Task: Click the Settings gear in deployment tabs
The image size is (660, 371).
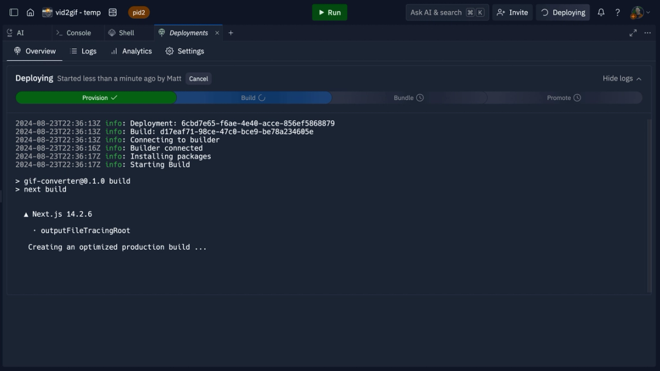Action: point(169,51)
